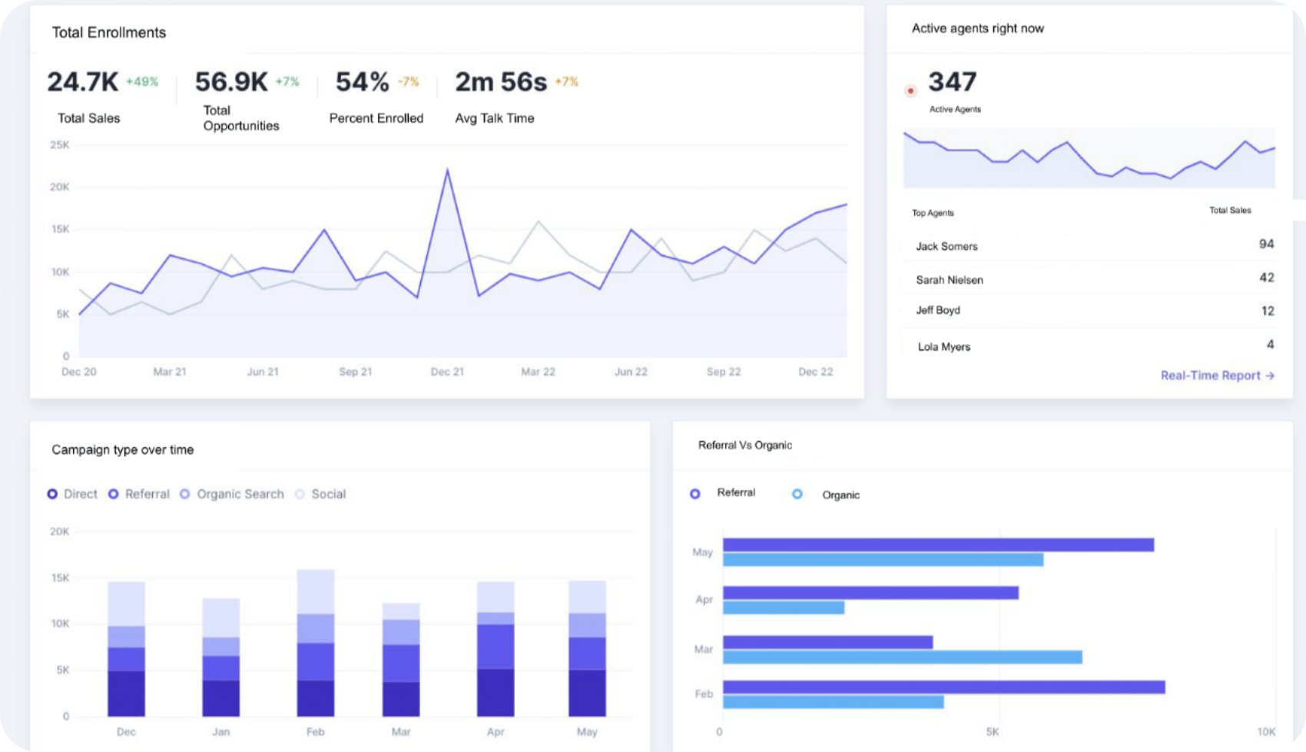Click the Total Enrollments title
Image resolution: width=1306 pixels, height=752 pixels.
tap(108, 32)
